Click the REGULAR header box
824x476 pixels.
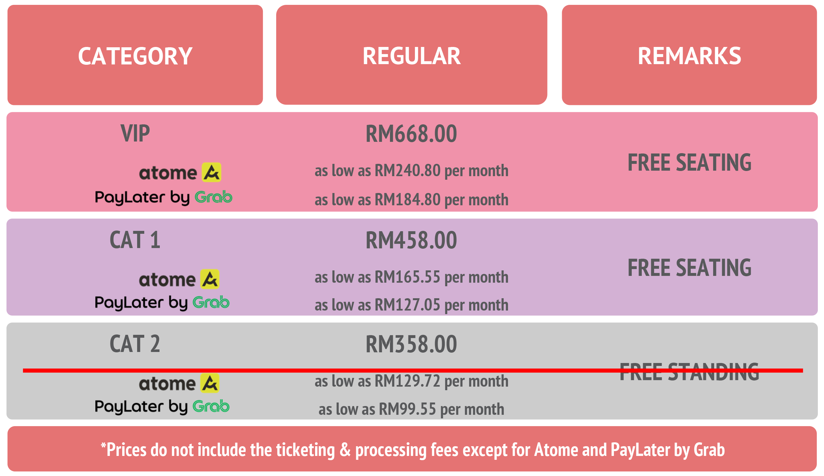[x=412, y=55]
